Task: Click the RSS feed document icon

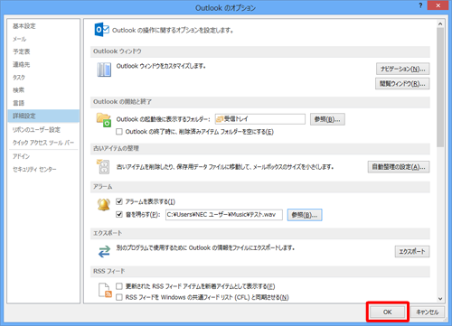Action: click(105, 290)
